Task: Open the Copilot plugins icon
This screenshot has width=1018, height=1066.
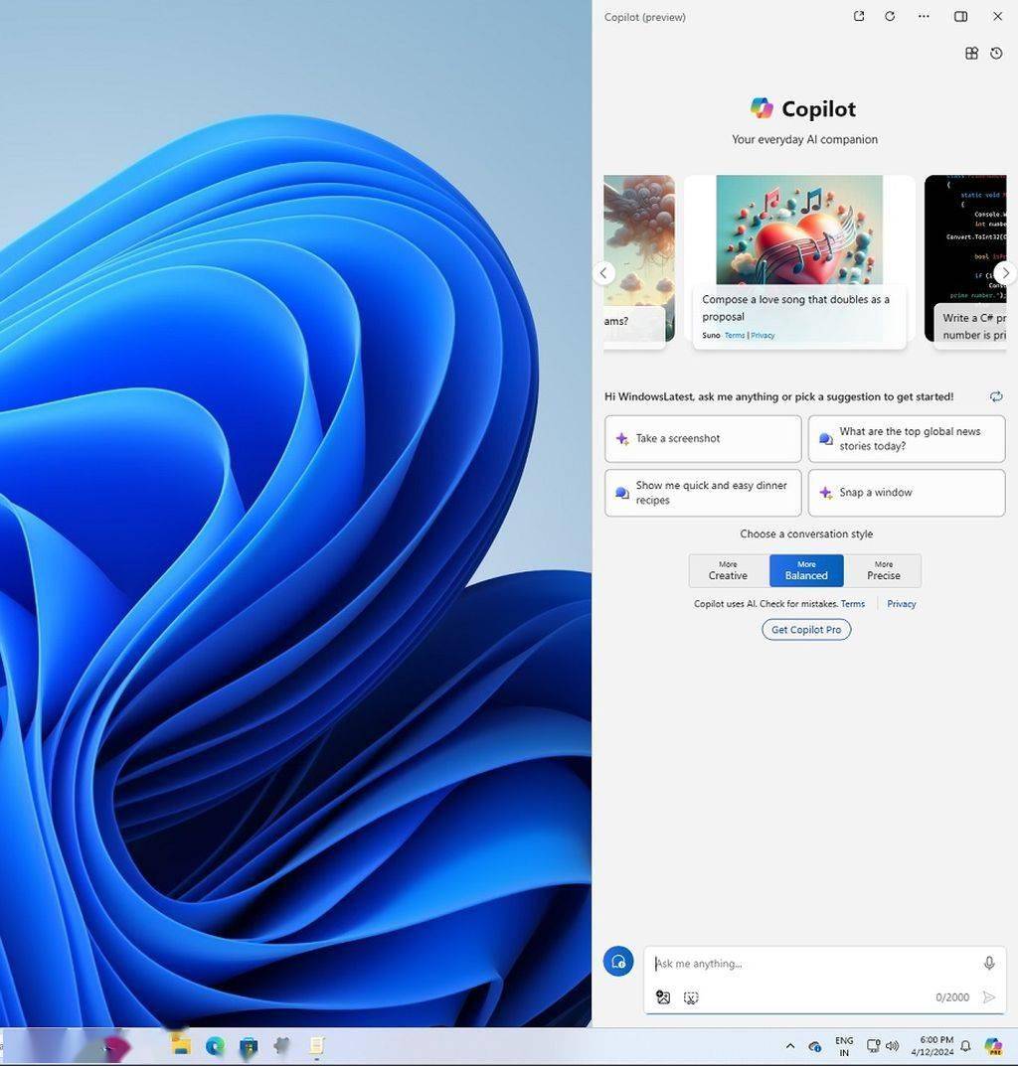Action: coord(971,54)
